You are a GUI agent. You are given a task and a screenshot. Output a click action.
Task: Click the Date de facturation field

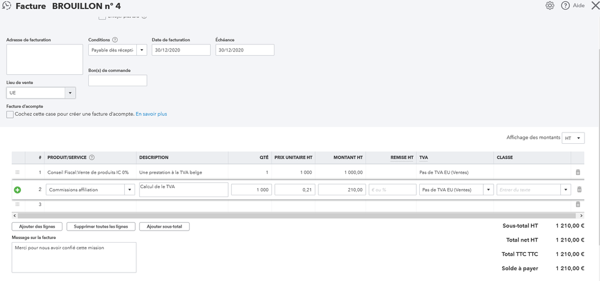click(x=181, y=50)
